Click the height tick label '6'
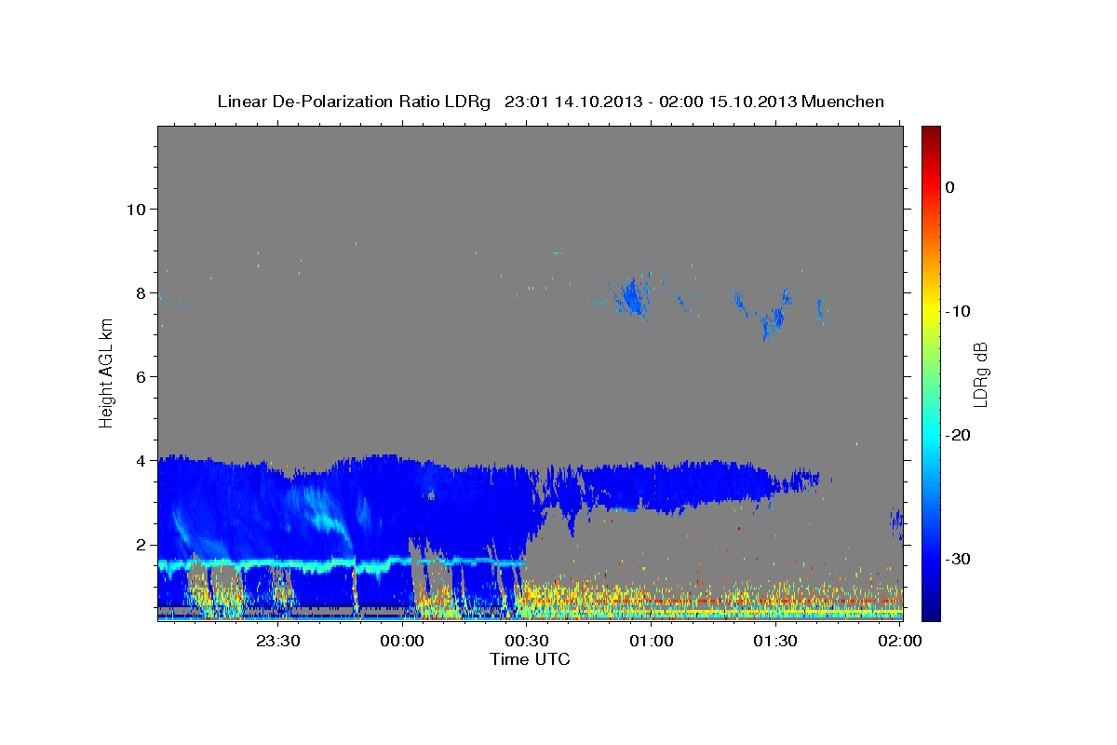Screen dimensions: 1117x745 click(x=140, y=376)
